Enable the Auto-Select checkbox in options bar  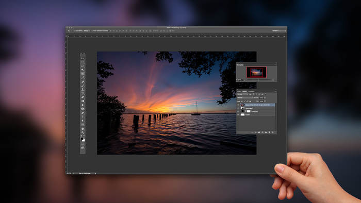click(x=74, y=31)
